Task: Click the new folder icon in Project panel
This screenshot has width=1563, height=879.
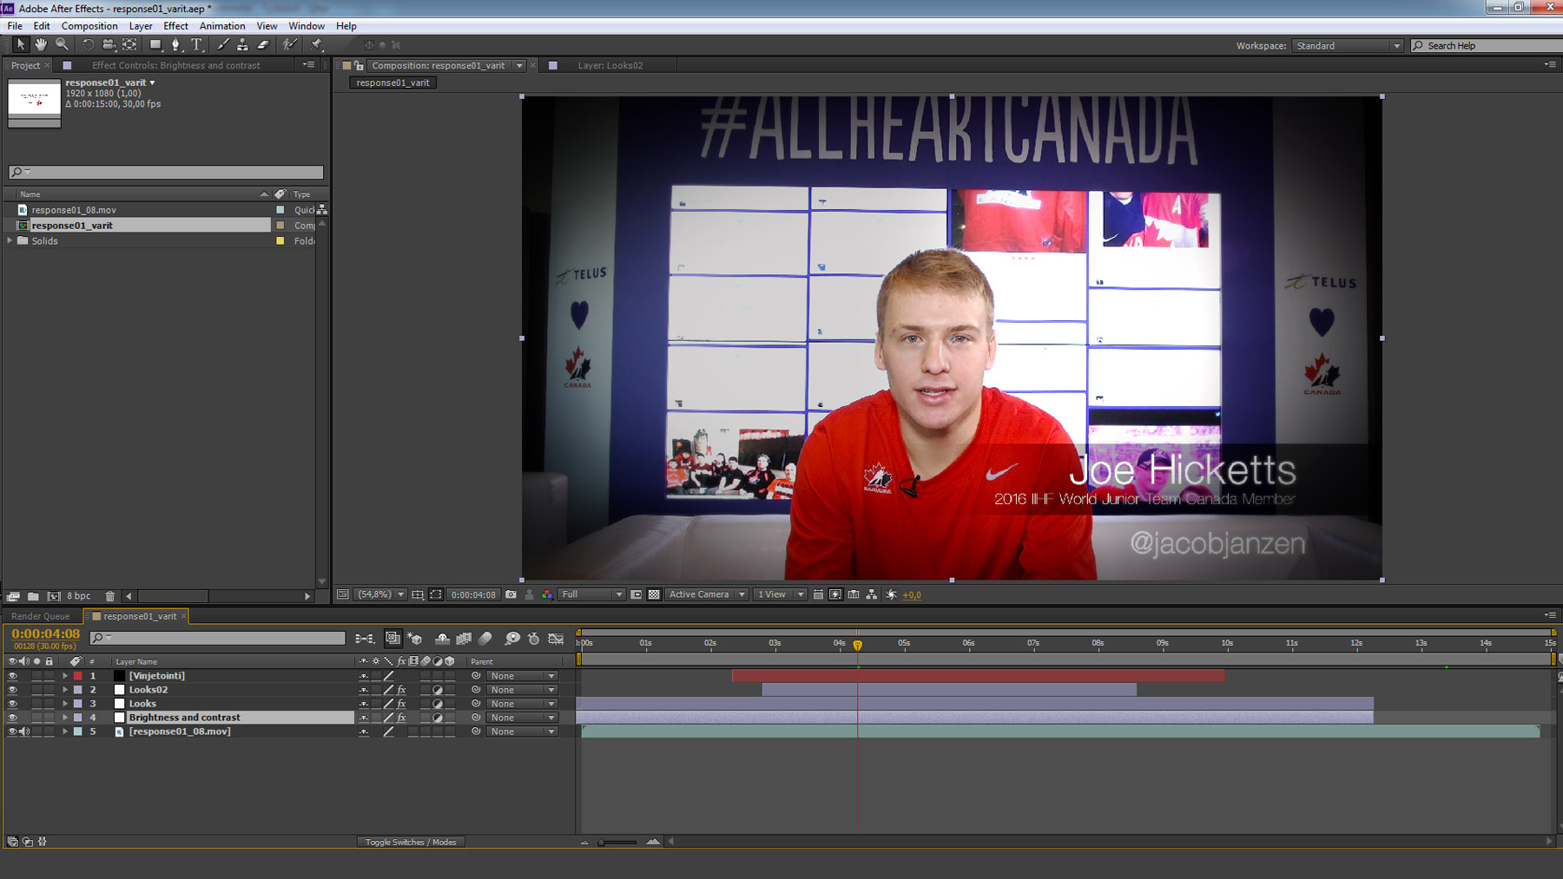Action: 33,596
